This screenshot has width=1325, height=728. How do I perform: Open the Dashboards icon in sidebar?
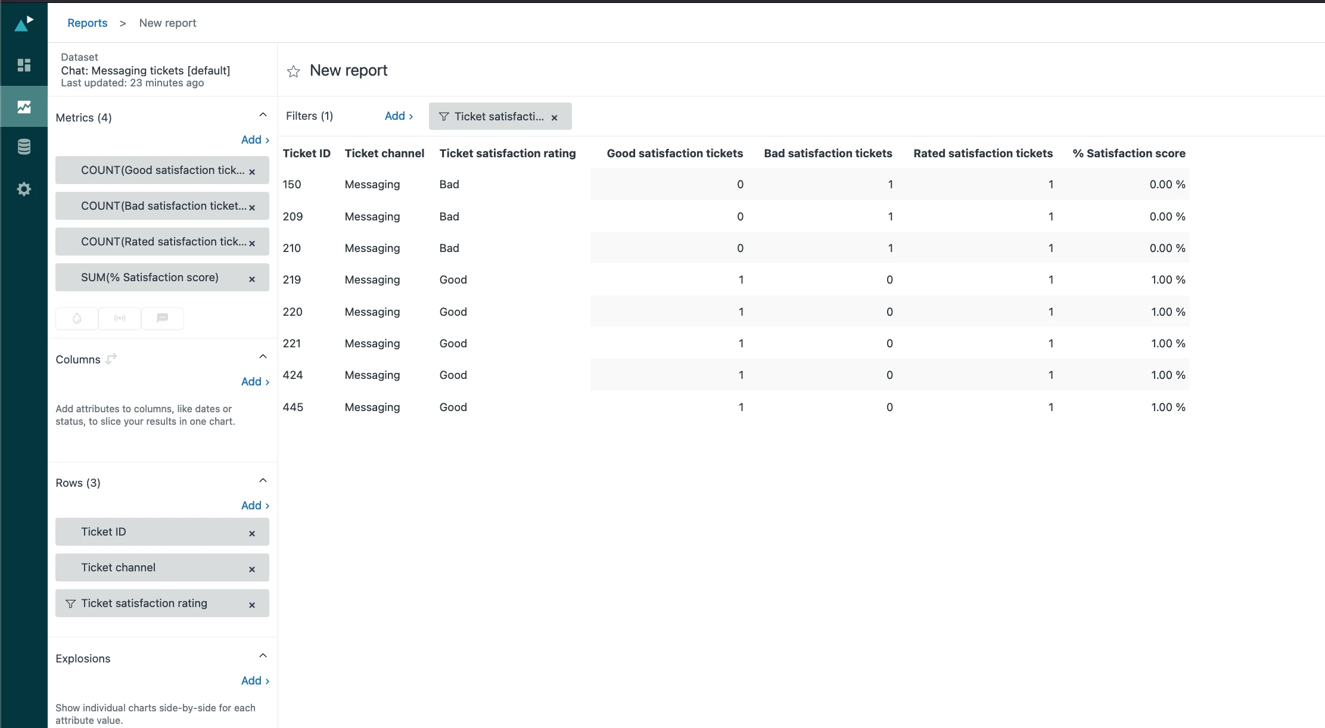tap(24, 65)
